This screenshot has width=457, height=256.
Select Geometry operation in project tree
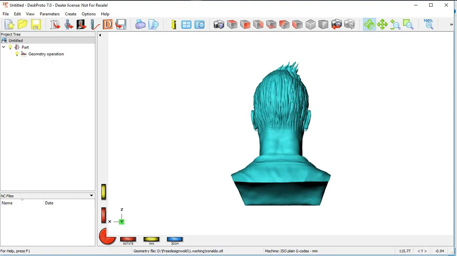[x=46, y=54]
